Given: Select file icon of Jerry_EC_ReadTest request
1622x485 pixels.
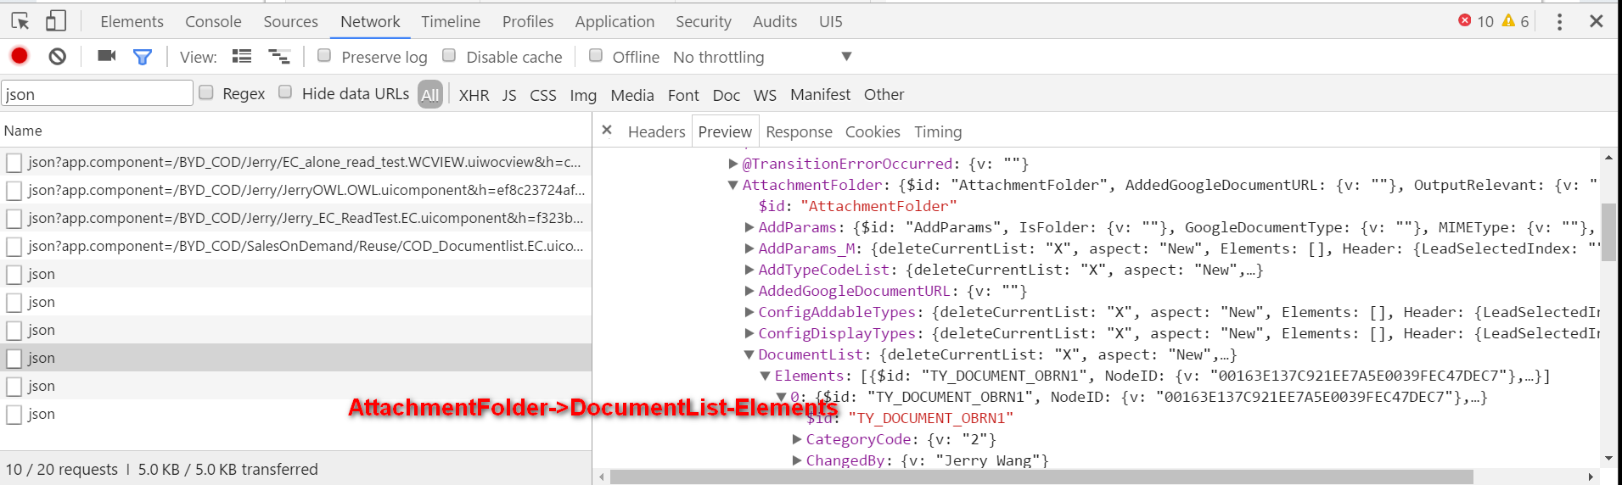Looking at the screenshot, I should [x=14, y=219].
